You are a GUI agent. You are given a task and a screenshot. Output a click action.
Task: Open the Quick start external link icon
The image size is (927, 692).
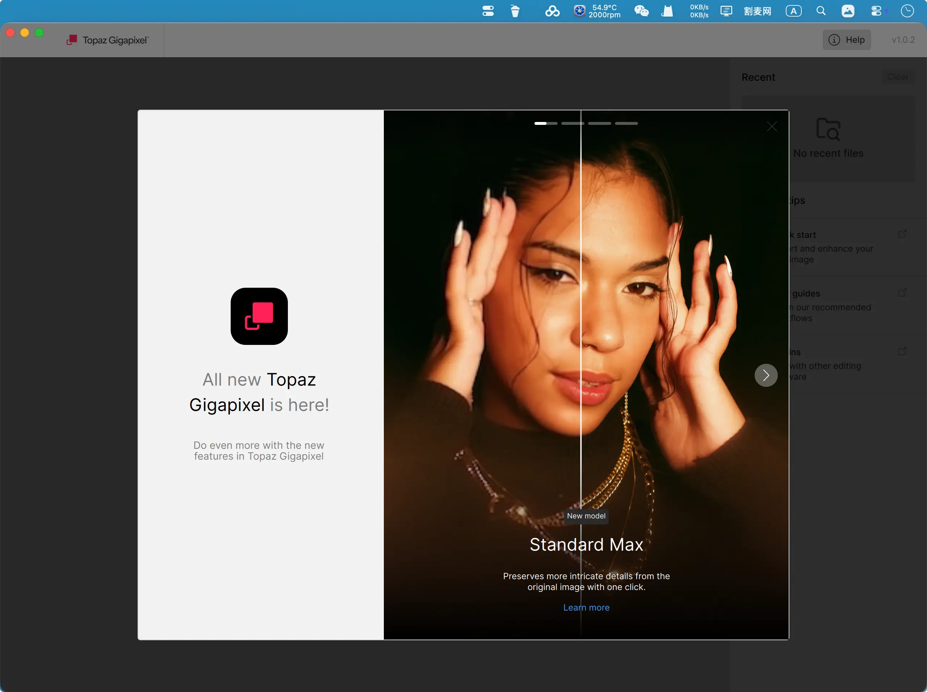click(x=902, y=234)
